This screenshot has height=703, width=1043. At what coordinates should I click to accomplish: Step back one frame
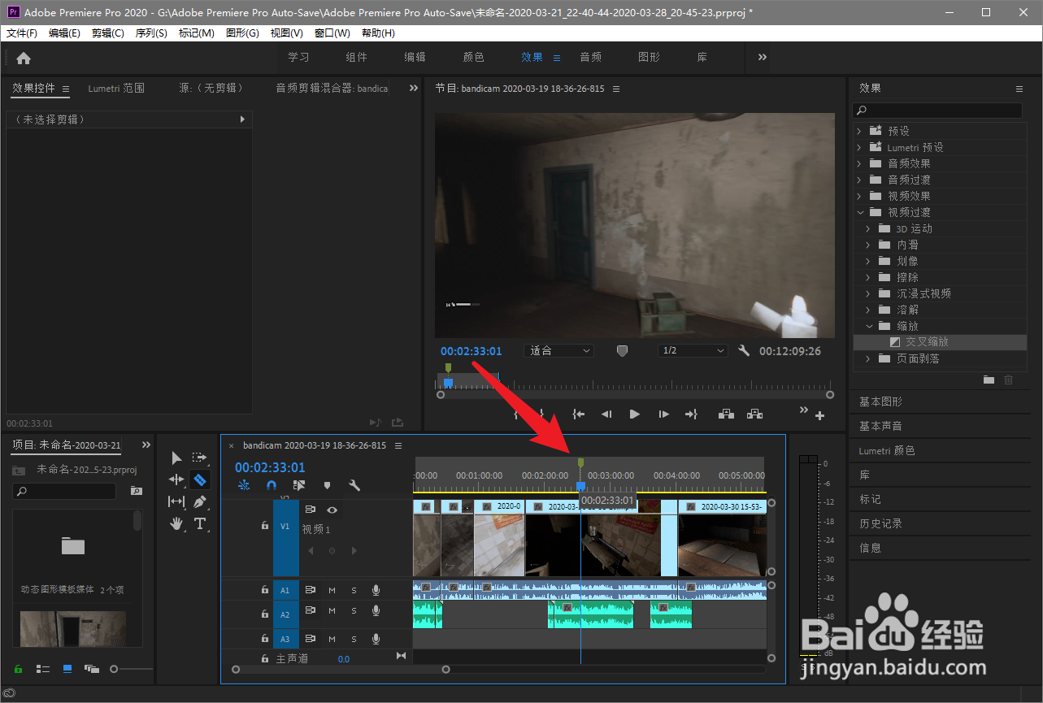[x=606, y=414]
